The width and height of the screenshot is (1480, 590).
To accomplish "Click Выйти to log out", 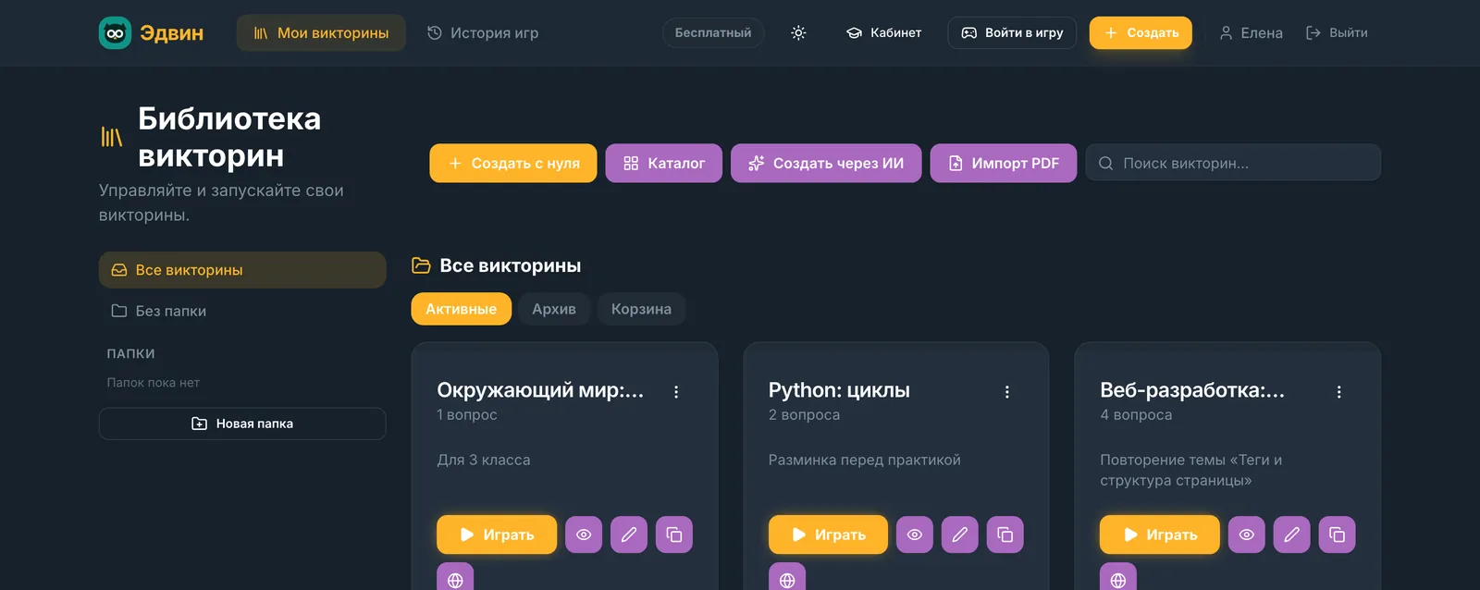I will point(1337,33).
